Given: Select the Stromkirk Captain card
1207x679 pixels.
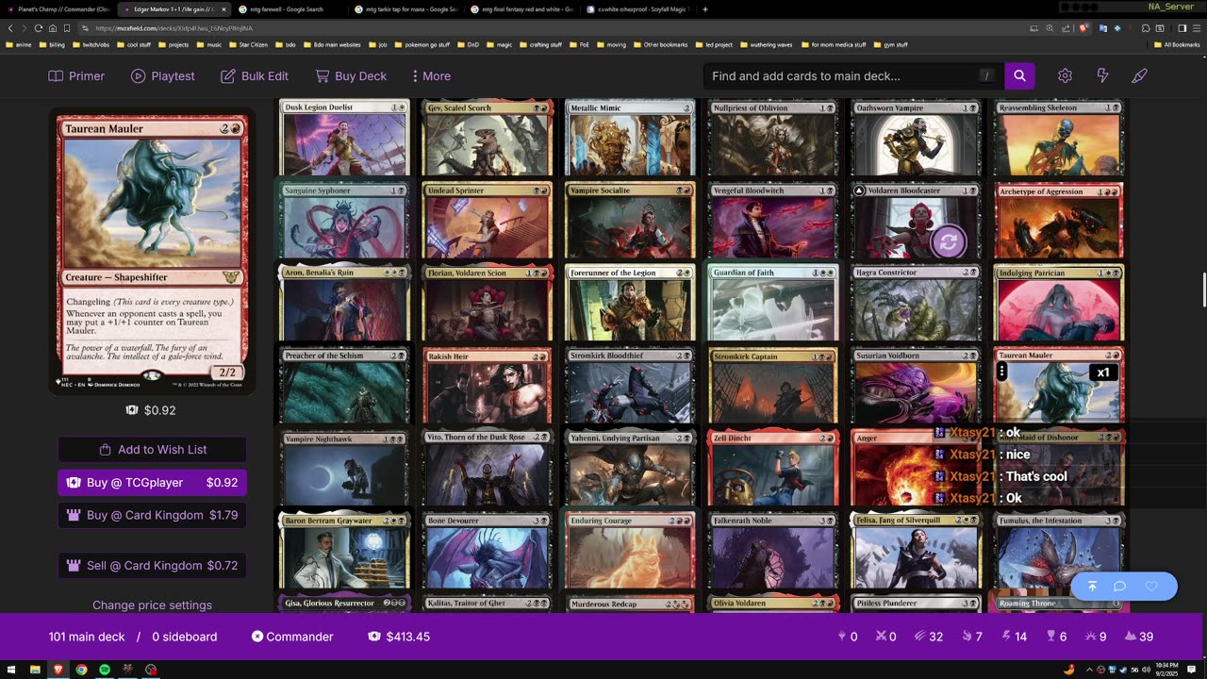Looking at the screenshot, I should click(772, 386).
